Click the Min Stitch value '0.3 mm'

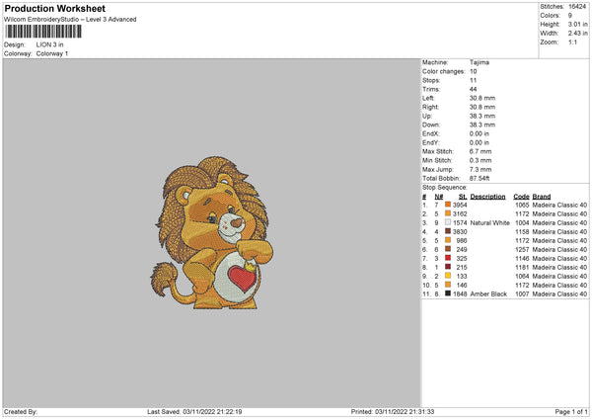click(481, 160)
